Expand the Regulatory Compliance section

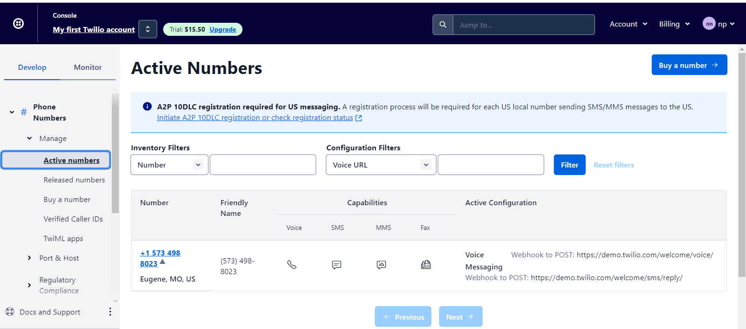(x=29, y=285)
